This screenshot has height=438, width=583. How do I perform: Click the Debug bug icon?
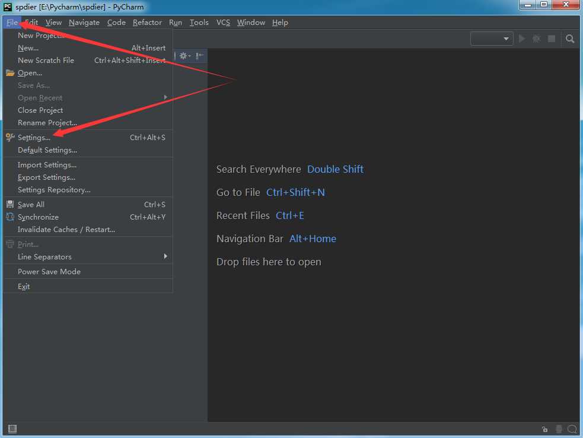537,39
